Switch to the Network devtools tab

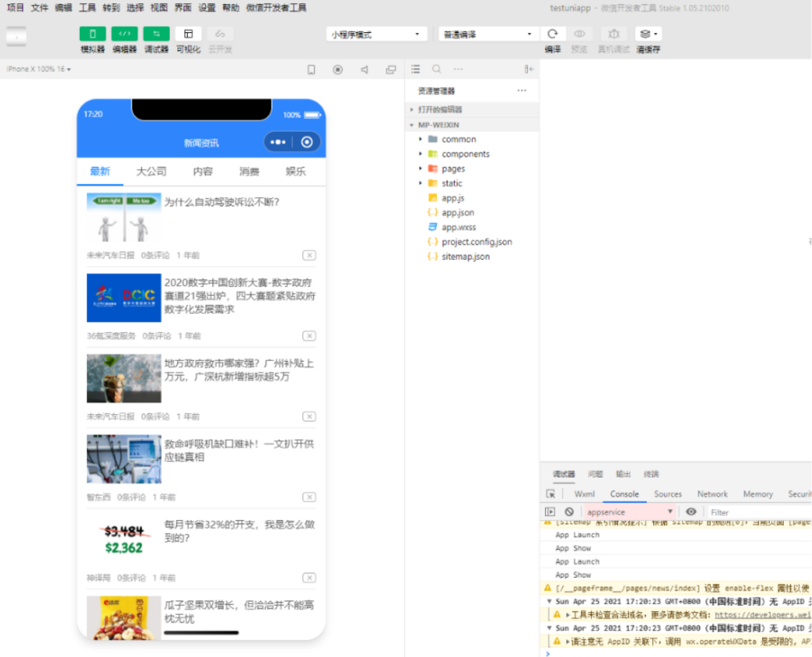pos(712,494)
